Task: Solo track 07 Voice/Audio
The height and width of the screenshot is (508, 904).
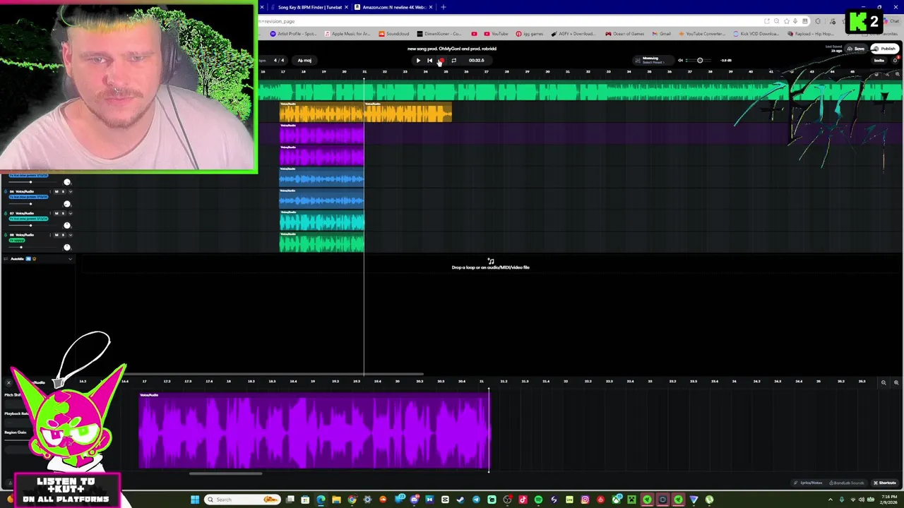Action: (x=63, y=213)
